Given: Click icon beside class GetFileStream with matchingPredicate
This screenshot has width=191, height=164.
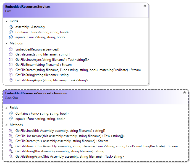Looking at the screenshot, I should point(11,70).
